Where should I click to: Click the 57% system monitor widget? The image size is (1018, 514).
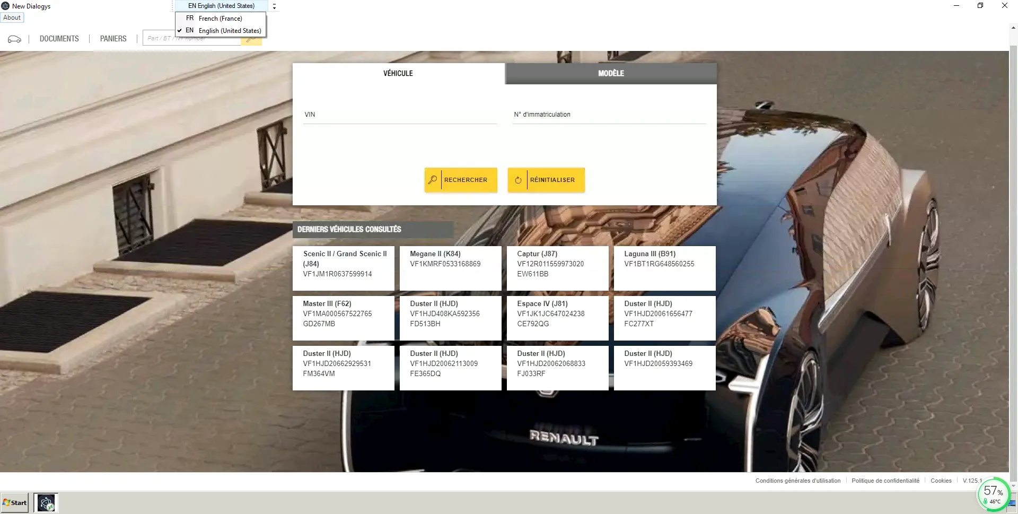pyautogui.click(x=993, y=494)
